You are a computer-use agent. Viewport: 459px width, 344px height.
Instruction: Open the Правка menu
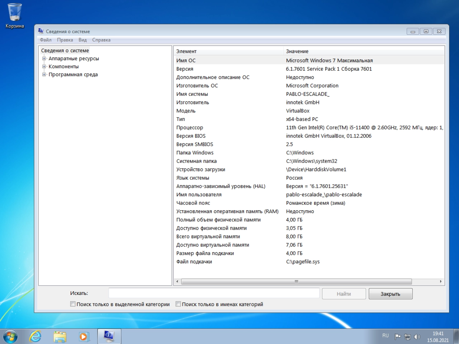[x=65, y=40]
